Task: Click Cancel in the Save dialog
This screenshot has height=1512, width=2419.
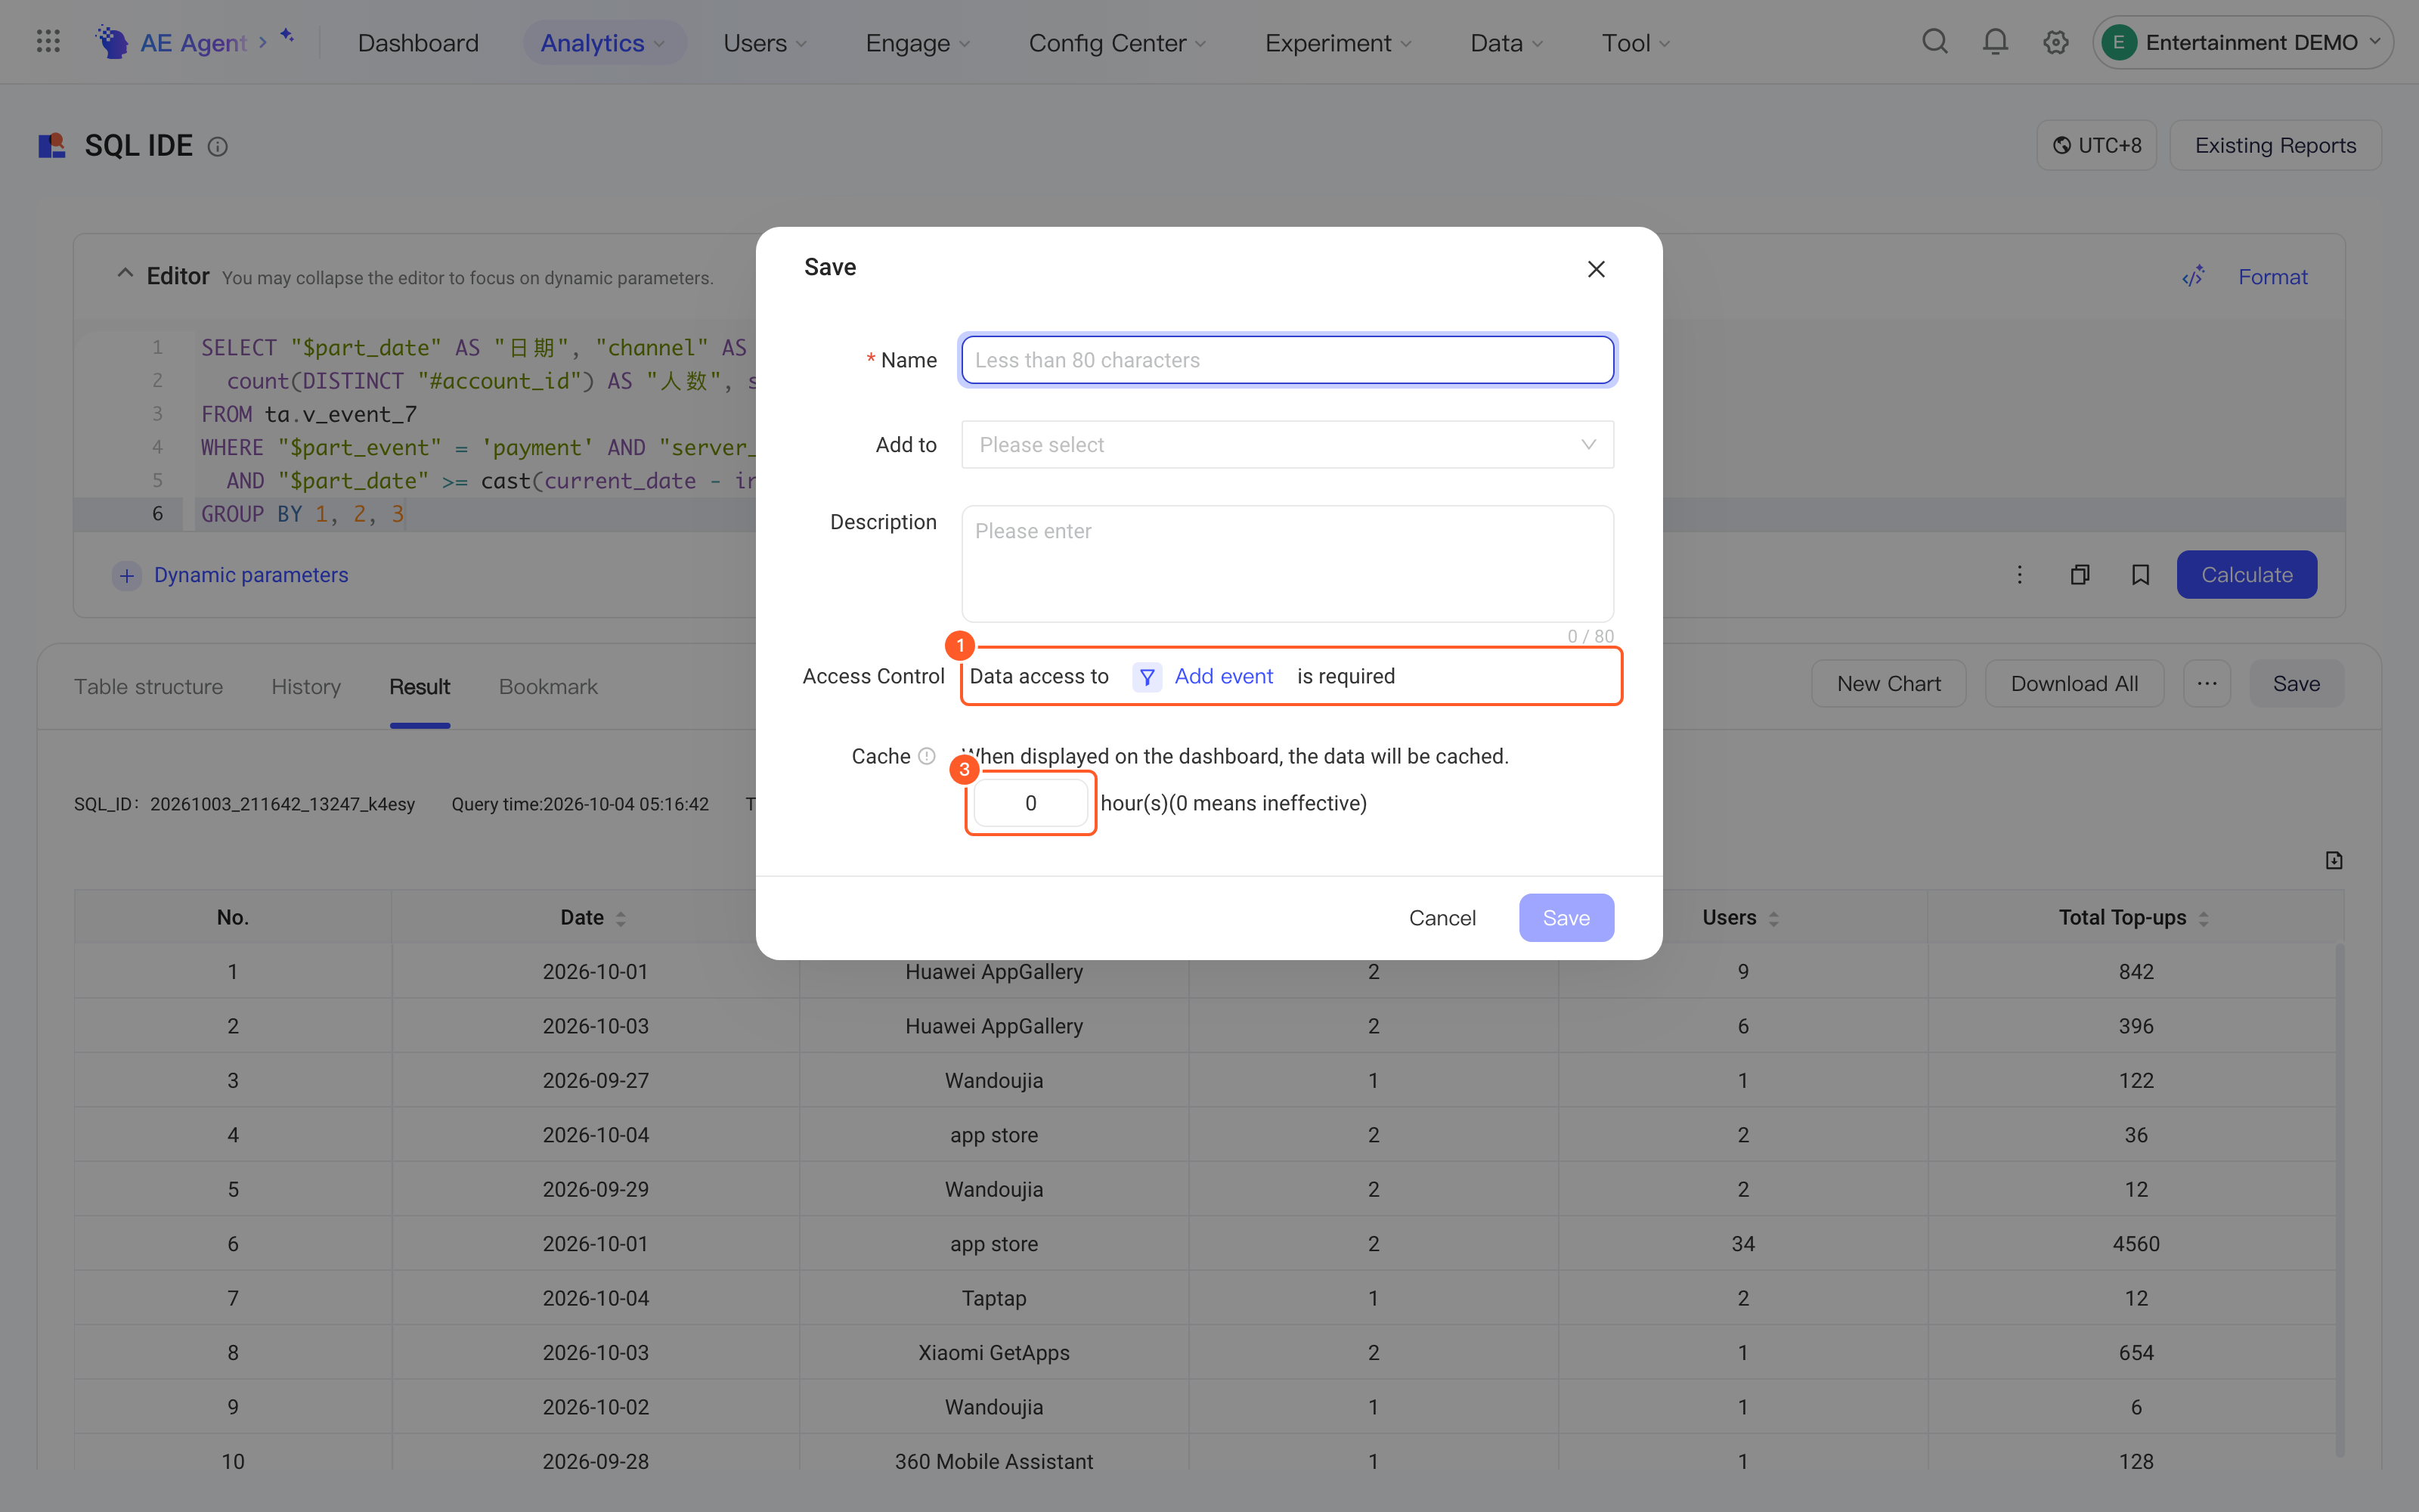Action: pyautogui.click(x=1442, y=918)
